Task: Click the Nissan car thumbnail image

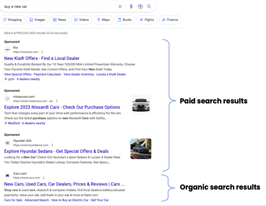Action: tap(141, 105)
